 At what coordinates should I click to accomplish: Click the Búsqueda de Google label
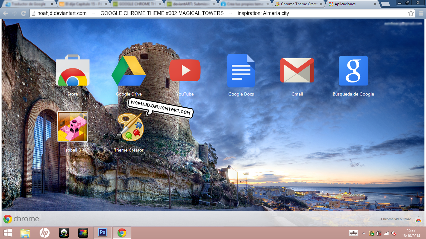353,94
